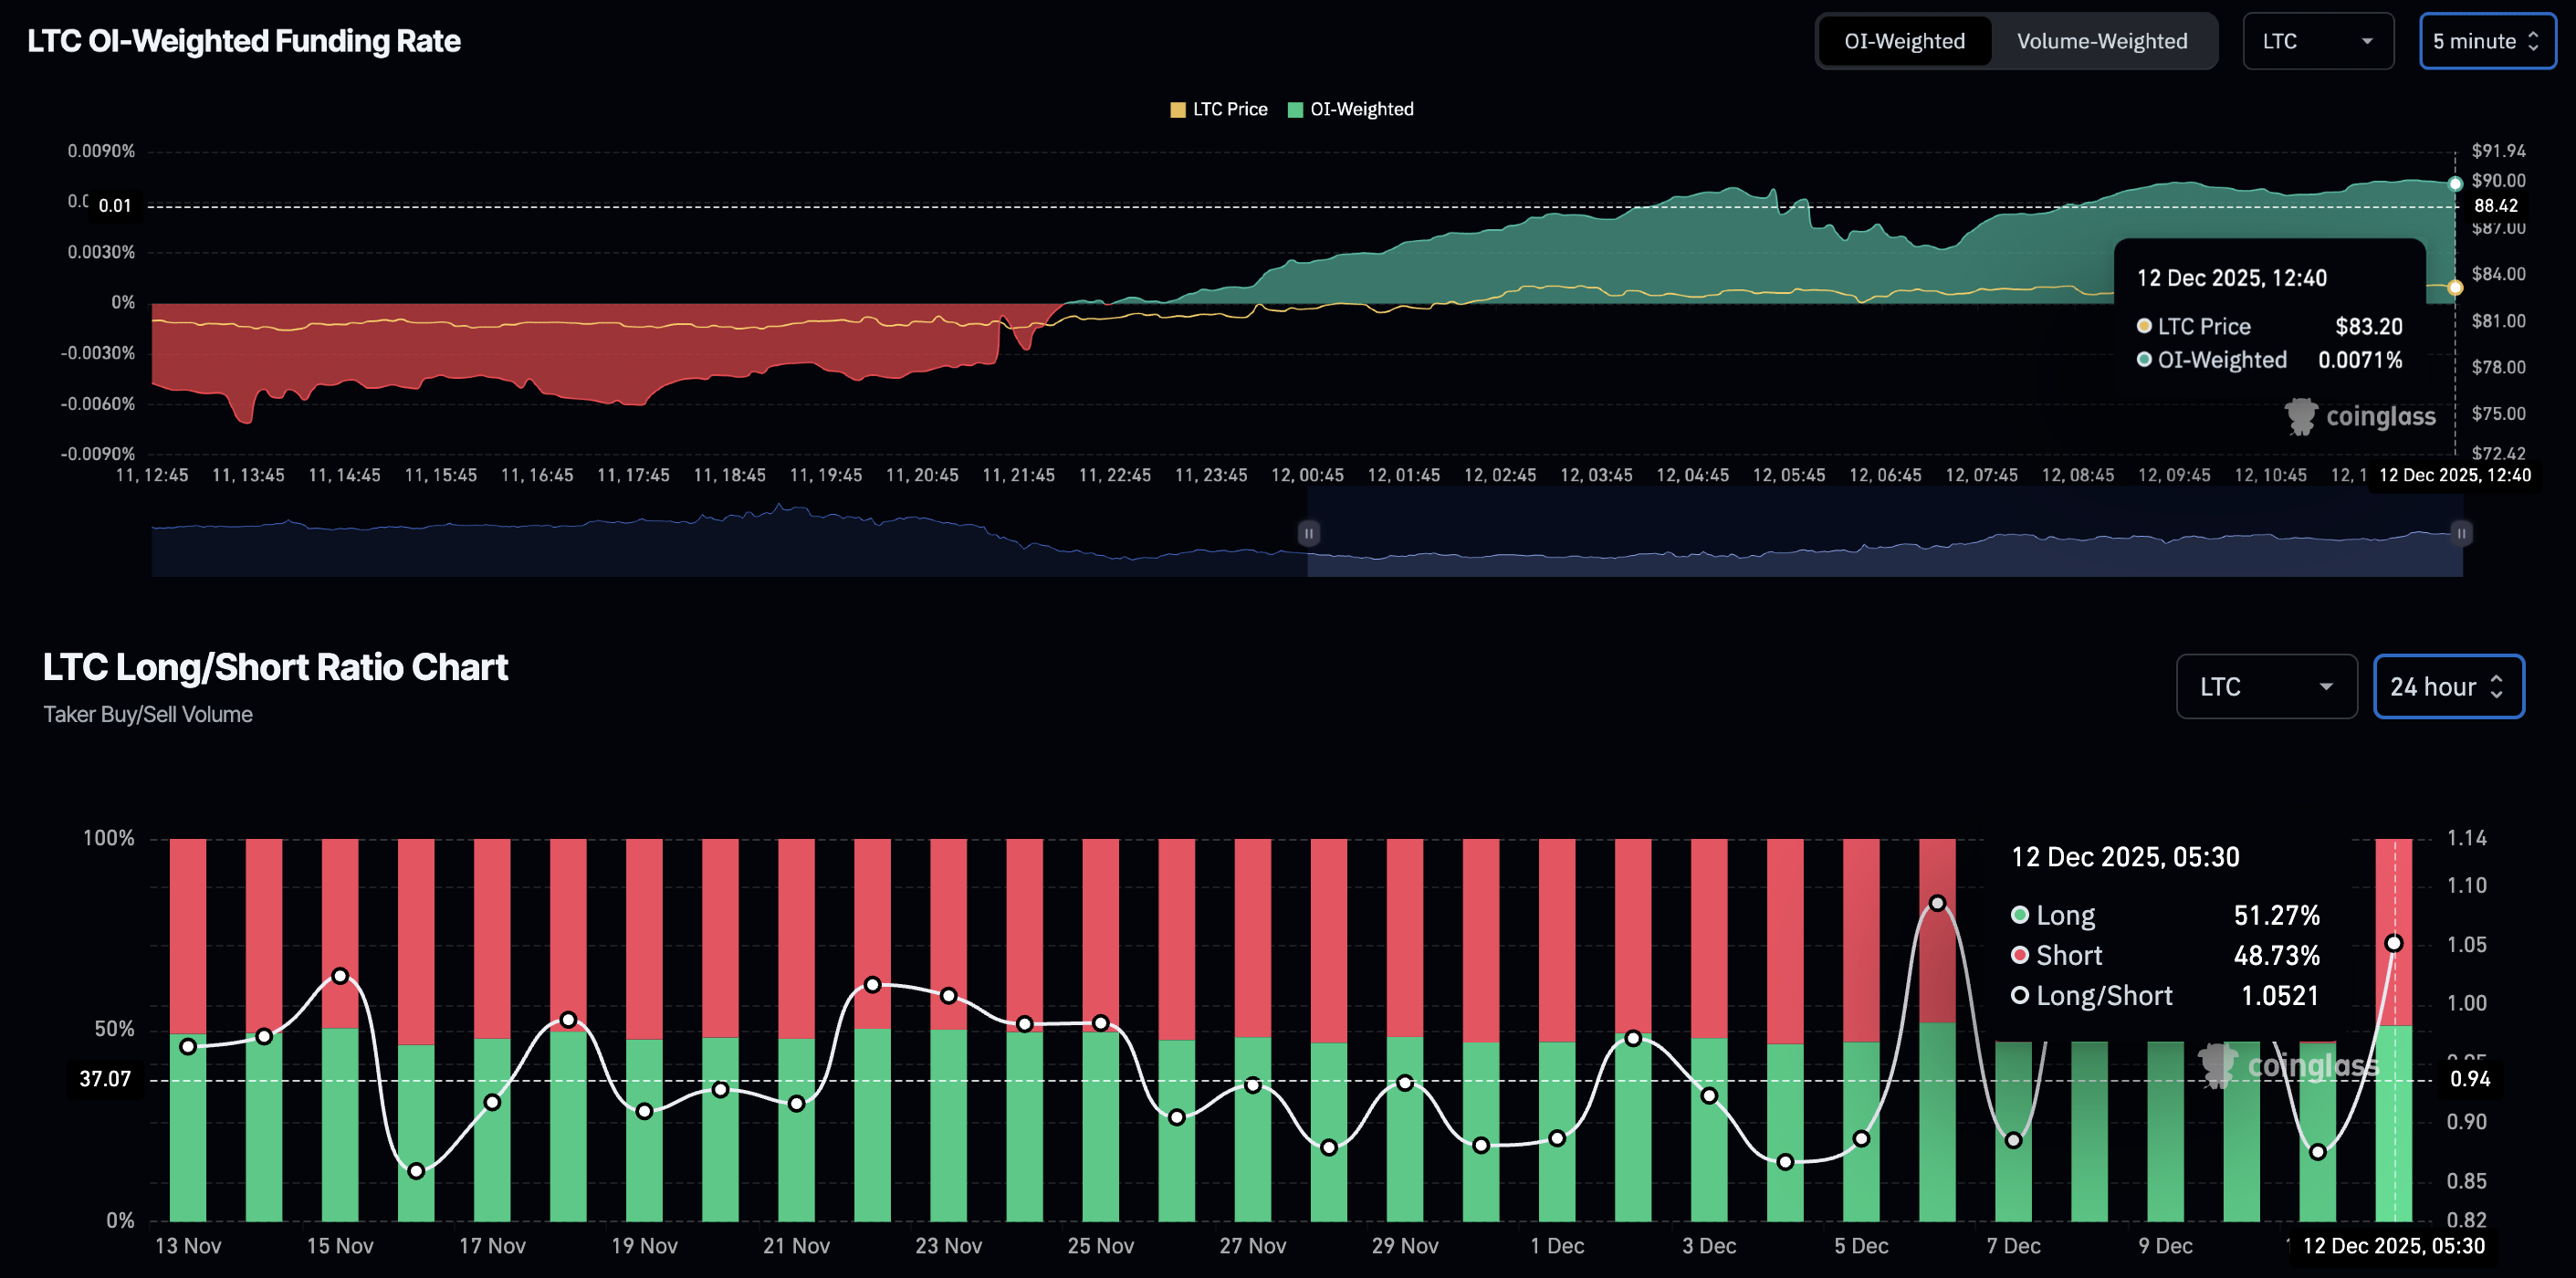The height and width of the screenshot is (1278, 2576).
Task: Click the dropdown caret on the funding chart LTC selector
Action: tap(2366, 41)
